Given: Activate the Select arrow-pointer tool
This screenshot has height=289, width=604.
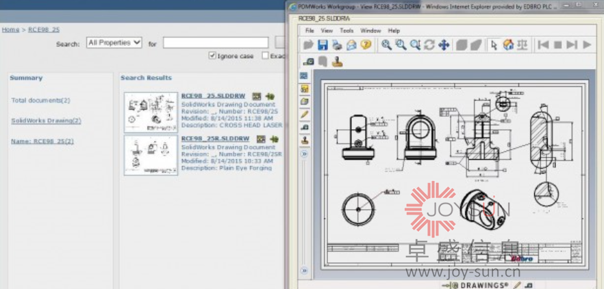Looking at the screenshot, I should click(x=494, y=45).
